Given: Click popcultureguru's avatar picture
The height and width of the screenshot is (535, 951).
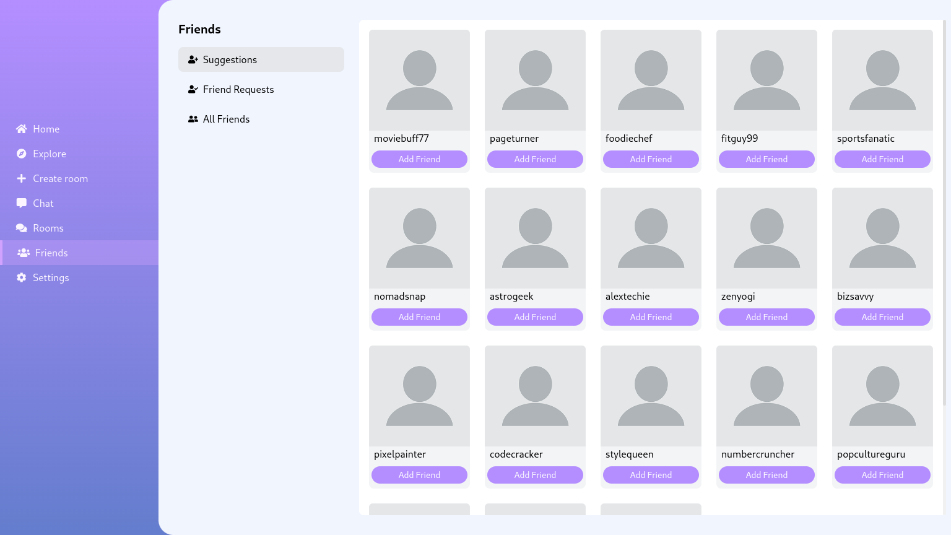Looking at the screenshot, I should click(882, 396).
